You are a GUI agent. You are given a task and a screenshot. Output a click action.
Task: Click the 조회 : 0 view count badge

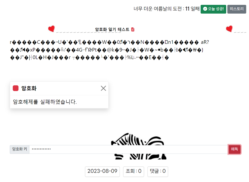pyautogui.click(x=133, y=171)
